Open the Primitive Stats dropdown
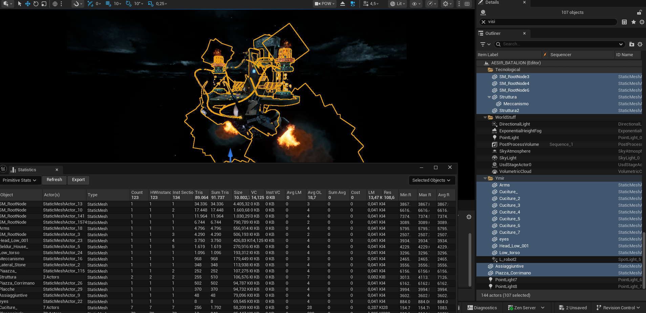 point(20,180)
